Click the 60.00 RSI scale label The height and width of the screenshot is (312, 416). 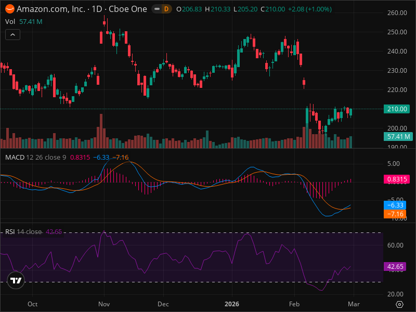(x=395, y=245)
